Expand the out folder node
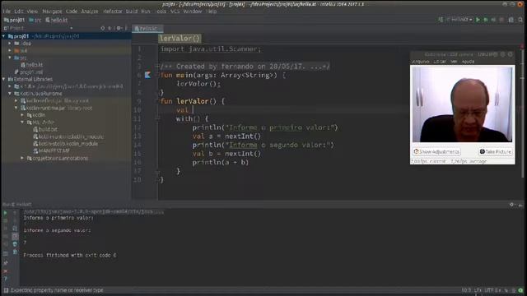Screen dimensions: 527x296 click(x=10, y=51)
